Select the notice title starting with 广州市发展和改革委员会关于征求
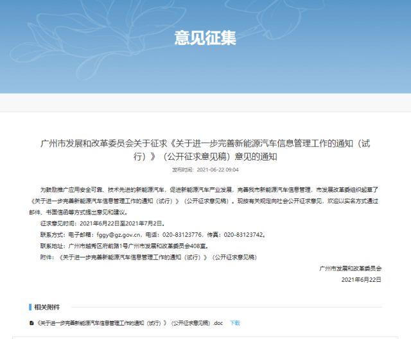The image size is (411, 339). 205,150
